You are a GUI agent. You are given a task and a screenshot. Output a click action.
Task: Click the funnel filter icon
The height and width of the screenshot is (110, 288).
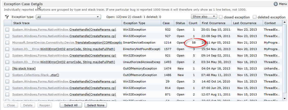[7, 17]
